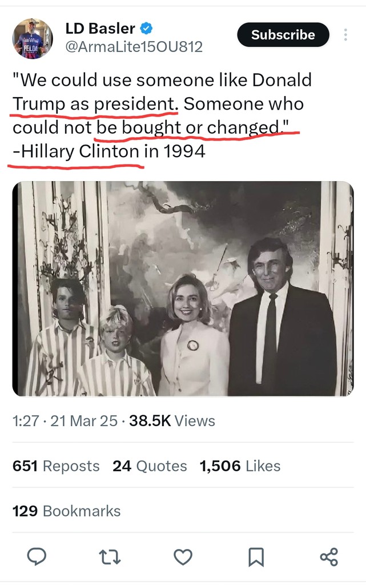Open LD Basler's profile avatar

(33, 38)
